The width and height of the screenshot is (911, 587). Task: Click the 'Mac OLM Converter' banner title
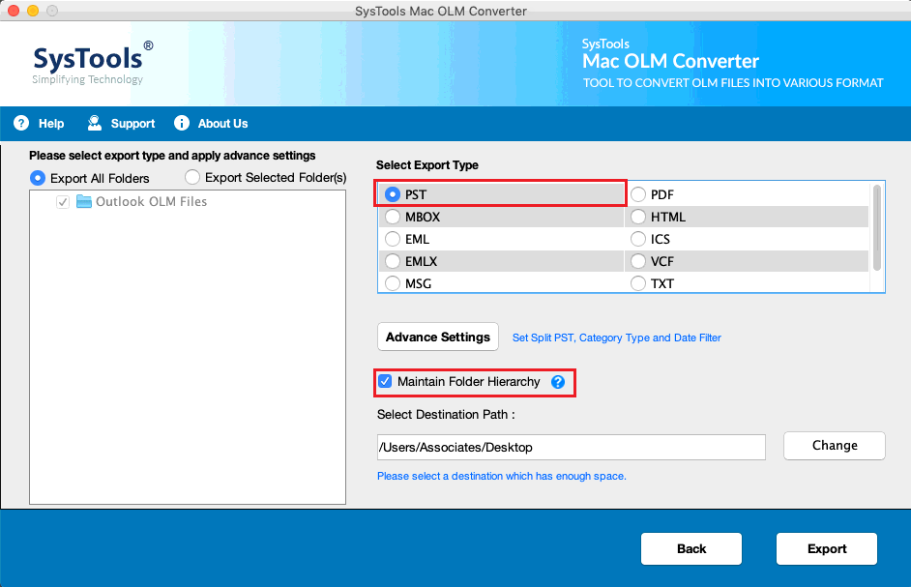670,61
